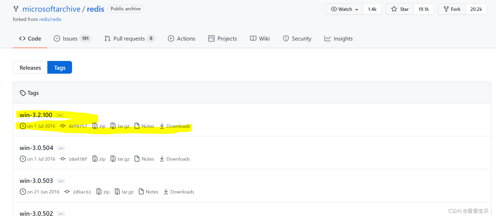Download zip for win-3.0.503
Viewport: 496px width, 216px height.
pos(103,192)
